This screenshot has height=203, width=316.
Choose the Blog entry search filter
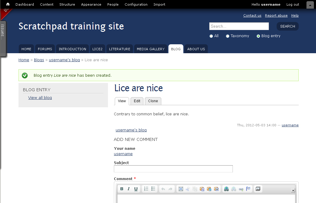(x=258, y=36)
